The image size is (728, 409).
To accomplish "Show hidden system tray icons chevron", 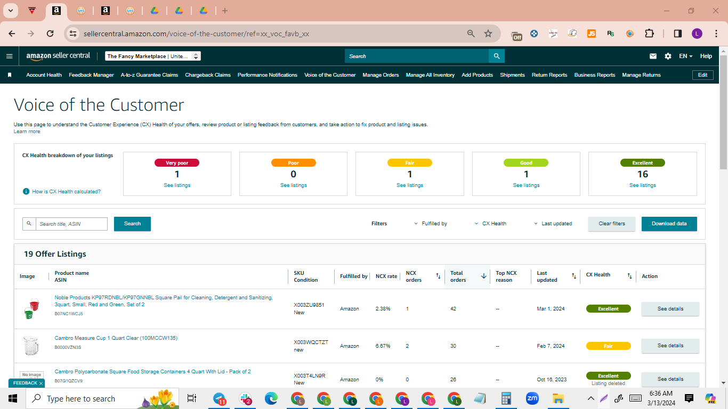I will pos(591,398).
